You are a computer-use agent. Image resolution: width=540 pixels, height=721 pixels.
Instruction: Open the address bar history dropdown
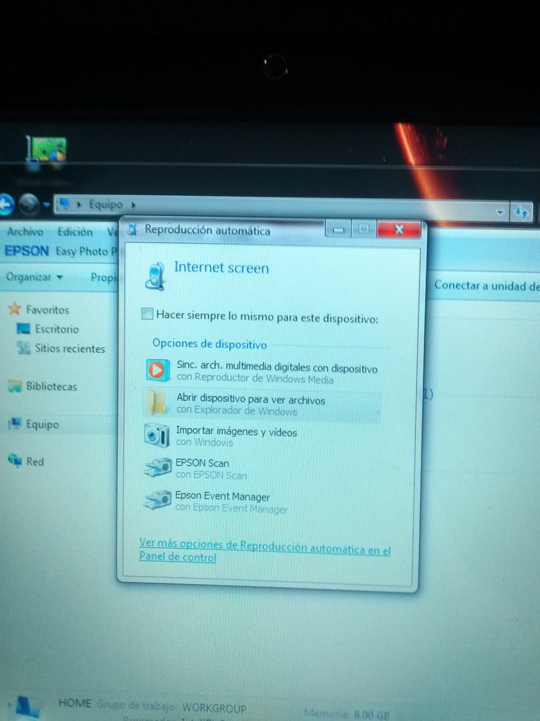500,213
